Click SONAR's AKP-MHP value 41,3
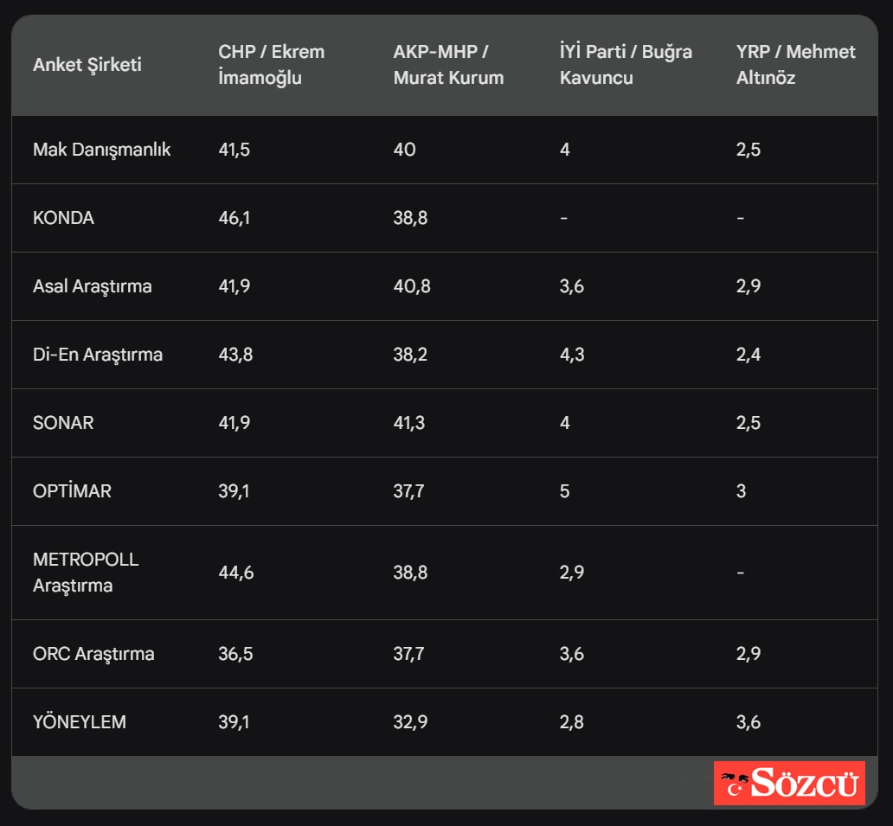Screen dimensions: 893x826 [x=408, y=423]
